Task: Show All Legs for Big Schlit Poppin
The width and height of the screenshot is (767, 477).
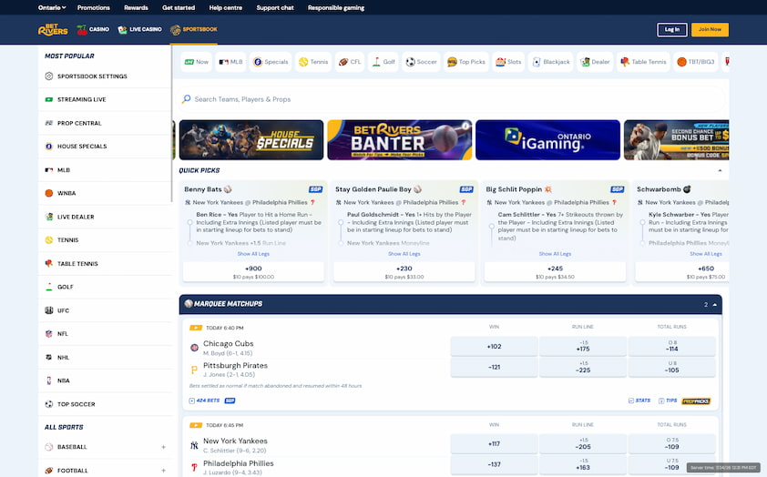Action: 555,254
